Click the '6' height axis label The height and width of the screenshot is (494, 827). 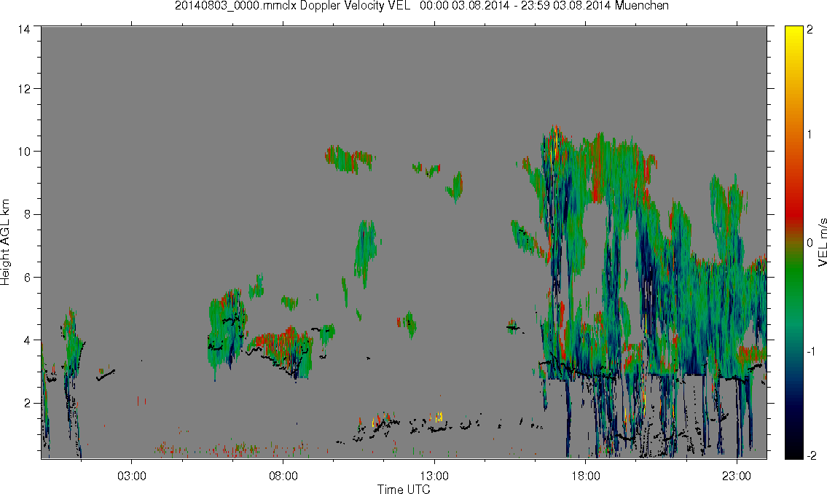coord(27,278)
